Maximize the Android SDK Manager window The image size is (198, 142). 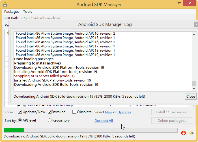180,3
